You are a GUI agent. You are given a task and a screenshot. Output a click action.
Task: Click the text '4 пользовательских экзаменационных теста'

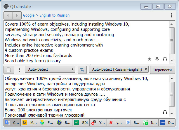50,105
